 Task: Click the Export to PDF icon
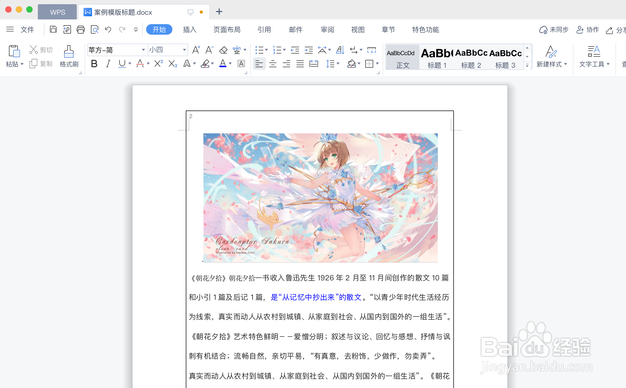[67, 29]
